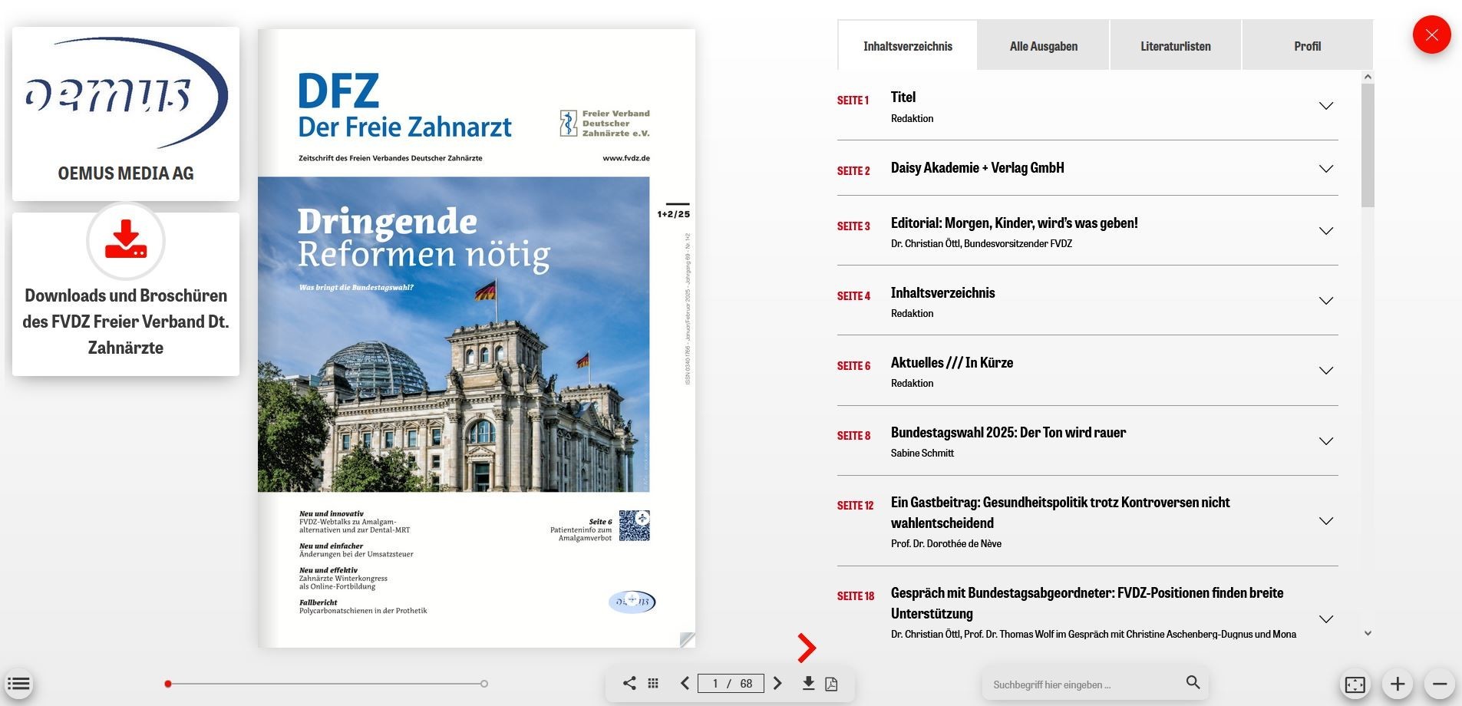
Task: Click the QR code on the cover
Action: 635,526
